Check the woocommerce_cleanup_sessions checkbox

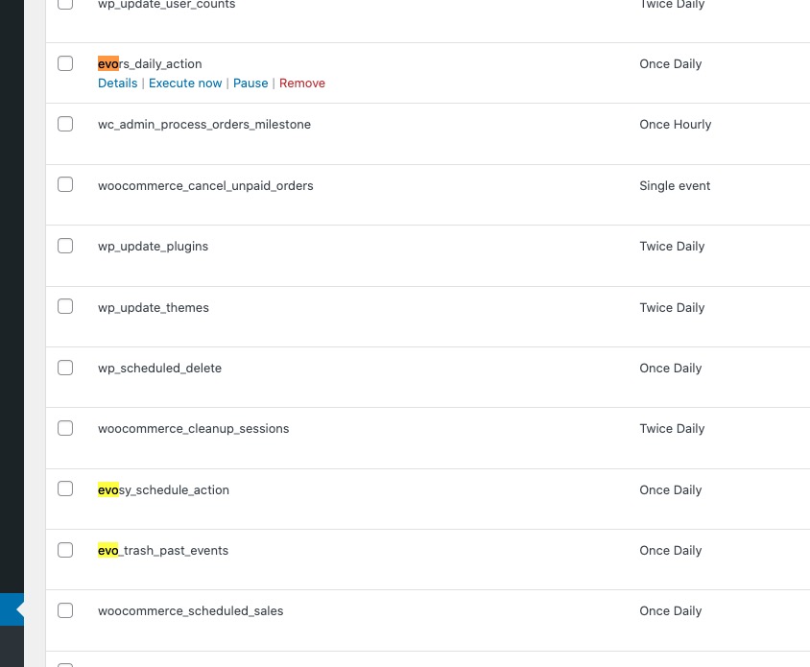pyautogui.click(x=65, y=428)
